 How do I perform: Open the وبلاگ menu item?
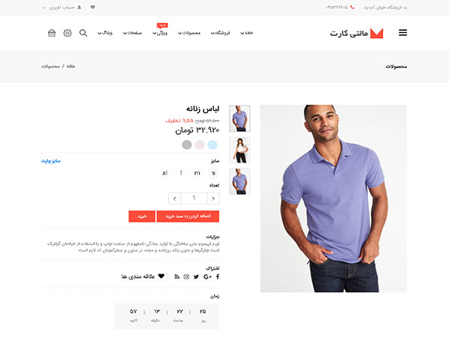point(105,33)
